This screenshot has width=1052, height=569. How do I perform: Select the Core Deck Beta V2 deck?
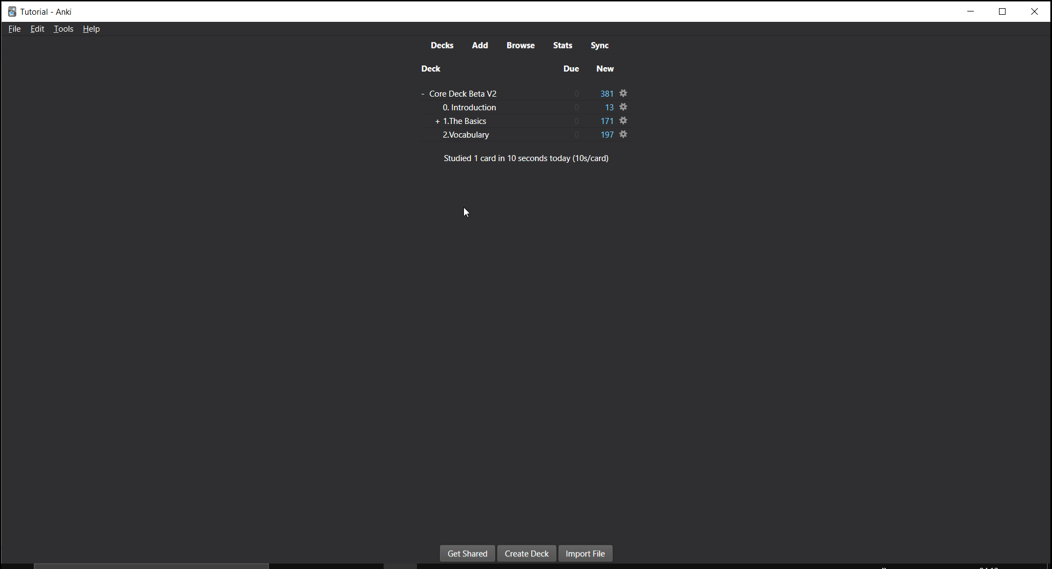click(x=463, y=94)
